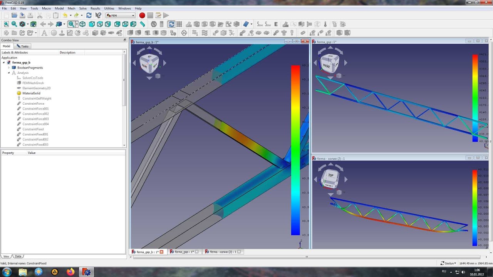Select ConstraintSelfWeight in the tree

click(37, 98)
